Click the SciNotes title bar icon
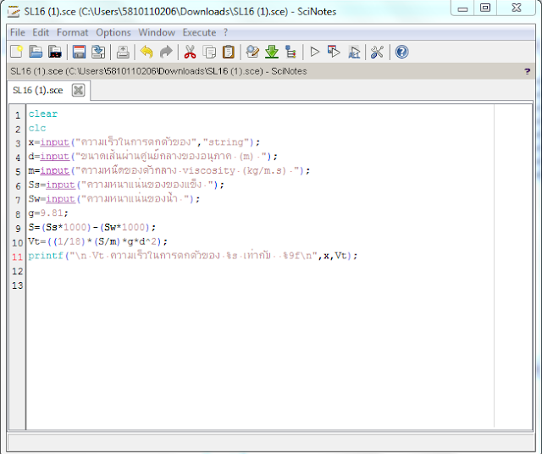 tap(14, 11)
